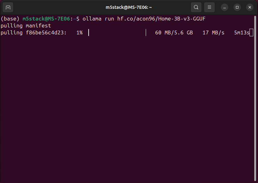The height and width of the screenshot is (183, 258).
Task: Click the window title m5stack@MS-7E06
Action: [x=129, y=7]
